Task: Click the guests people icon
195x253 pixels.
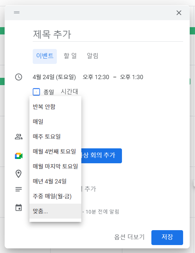Action: 19,137
